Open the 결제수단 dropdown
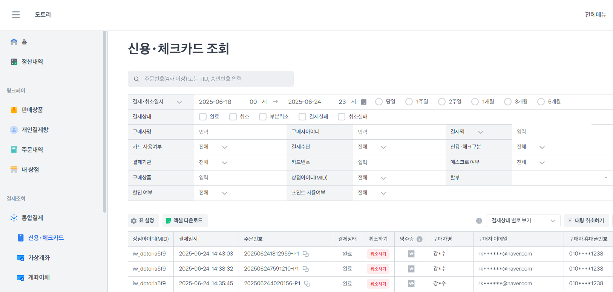613x292 pixels. click(x=372, y=147)
